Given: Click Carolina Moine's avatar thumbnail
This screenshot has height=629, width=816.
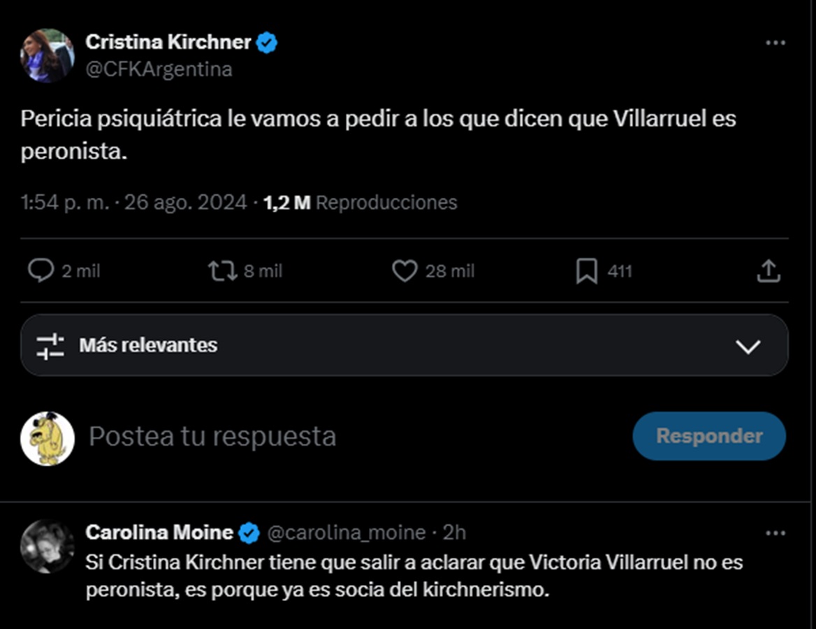Looking at the screenshot, I should (48, 547).
